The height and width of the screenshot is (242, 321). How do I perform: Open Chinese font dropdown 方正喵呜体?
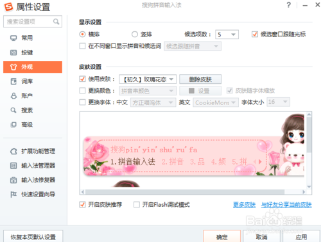(x=153, y=102)
